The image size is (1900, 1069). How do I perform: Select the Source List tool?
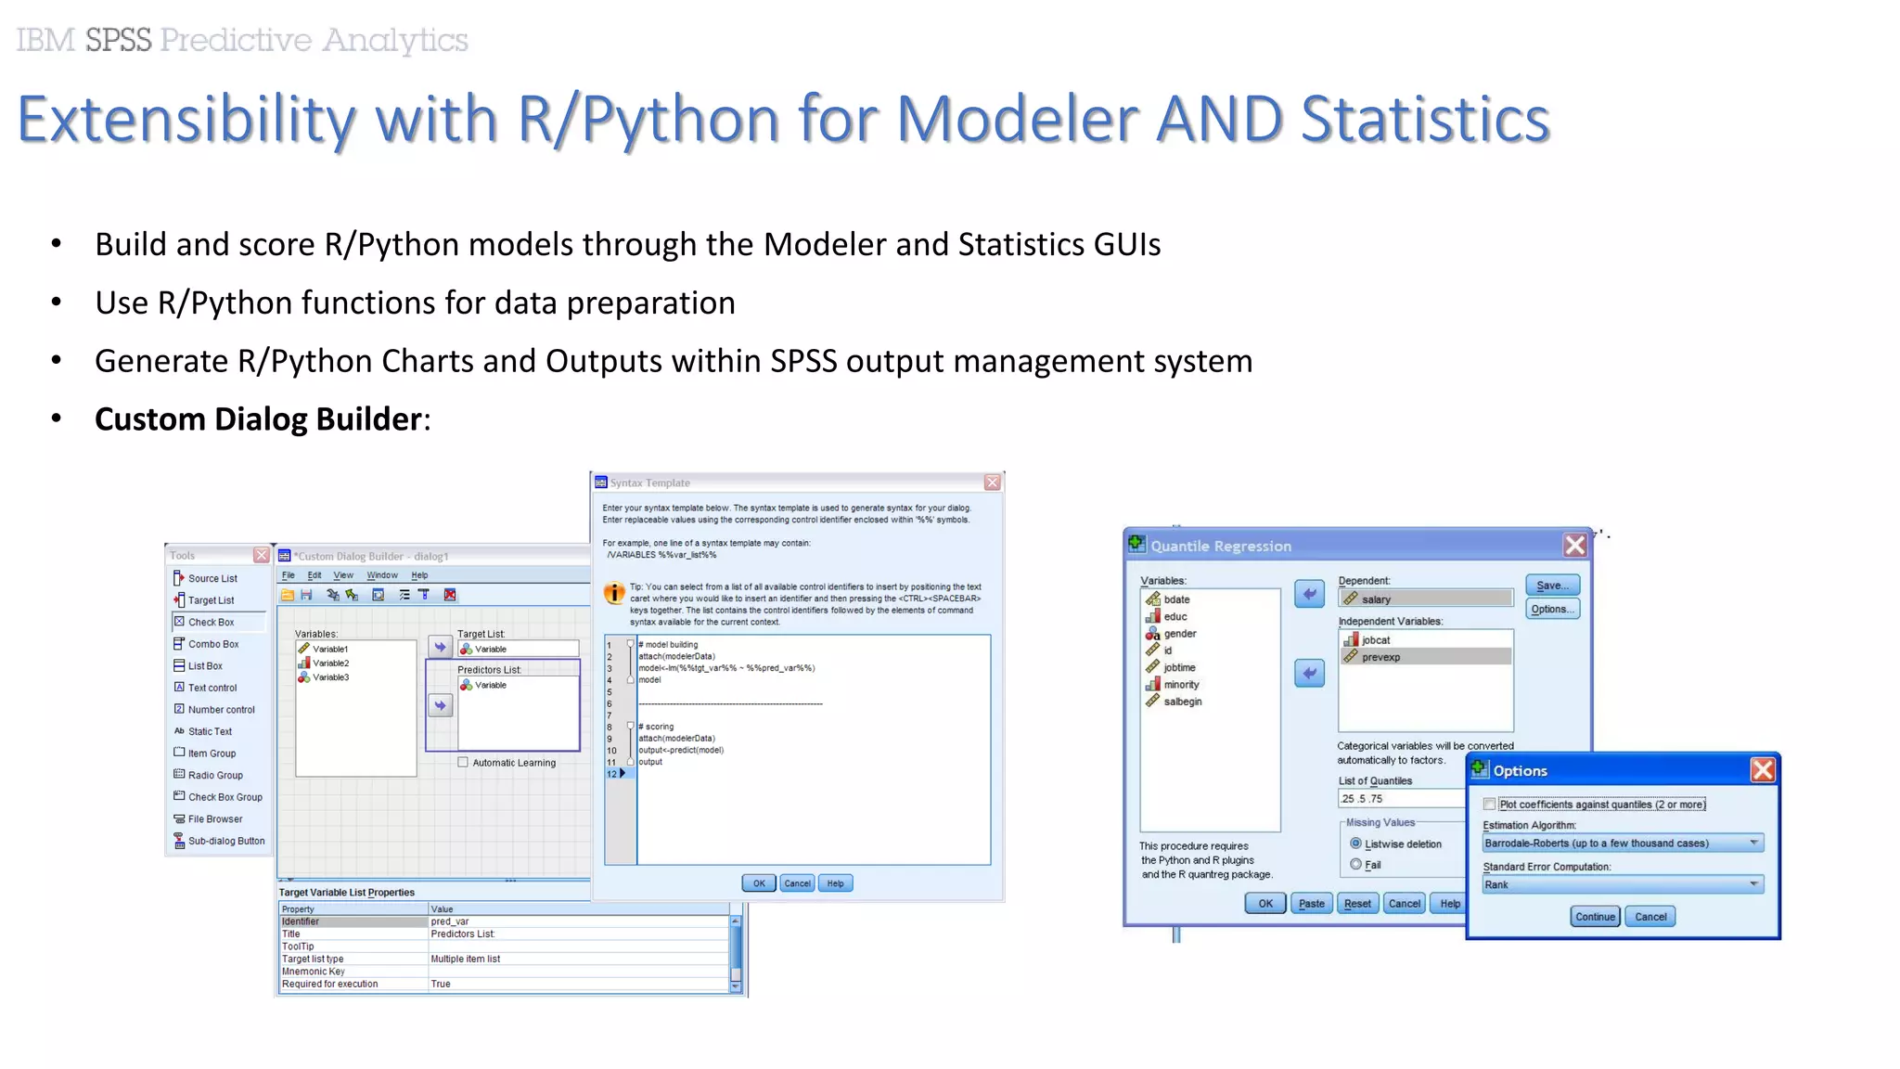206,578
